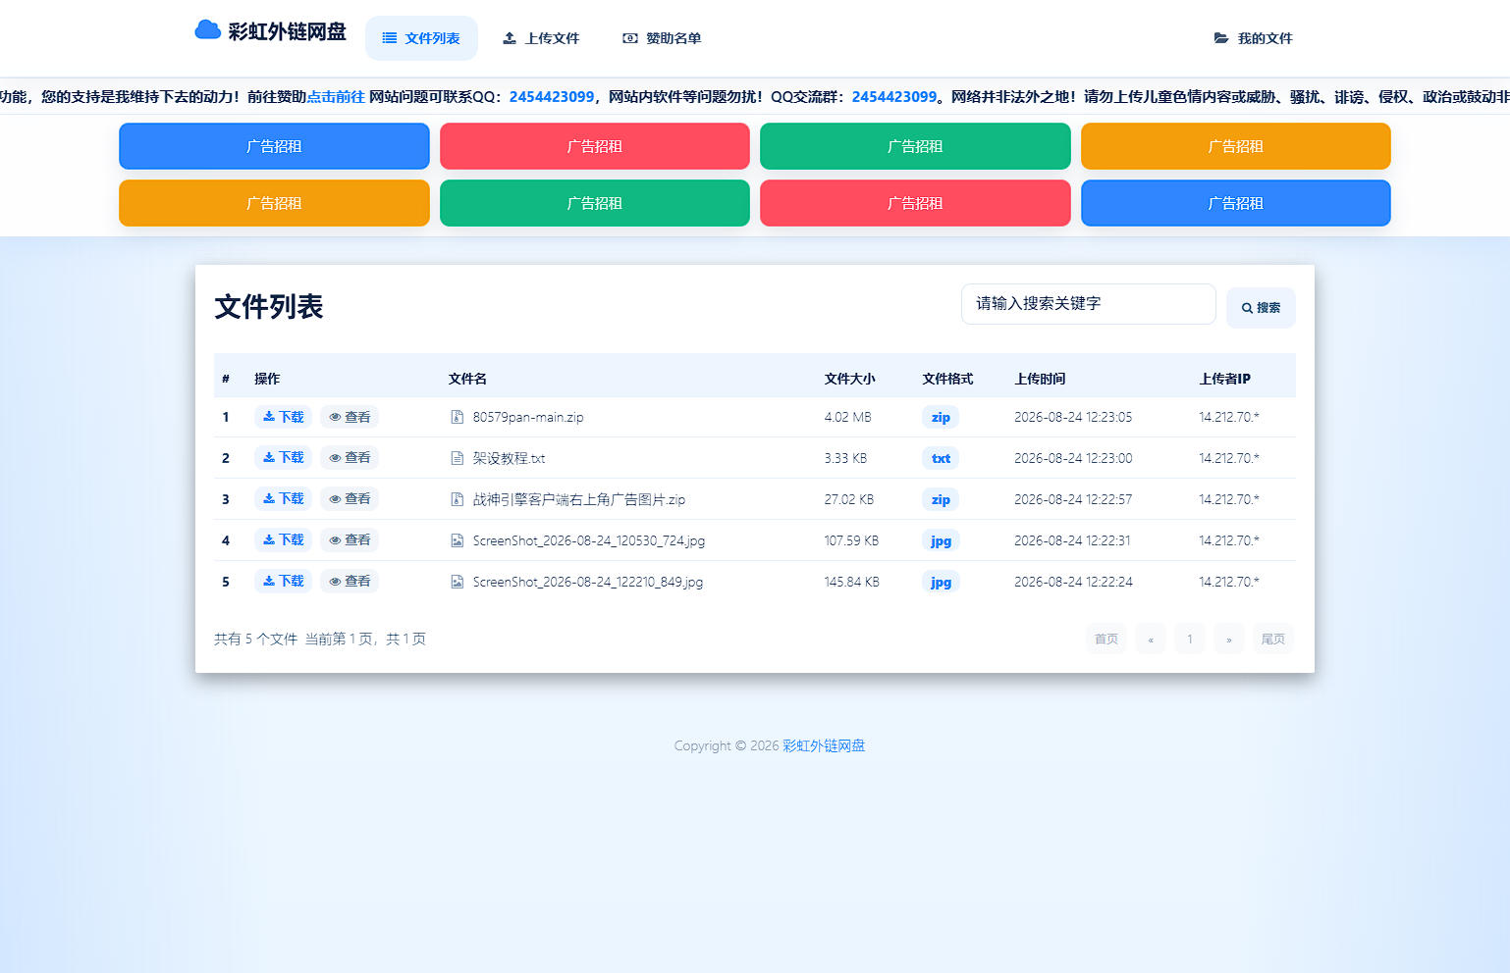This screenshot has width=1510, height=973.
Task: Click 文件列表 page heading
Action: tap(269, 307)
